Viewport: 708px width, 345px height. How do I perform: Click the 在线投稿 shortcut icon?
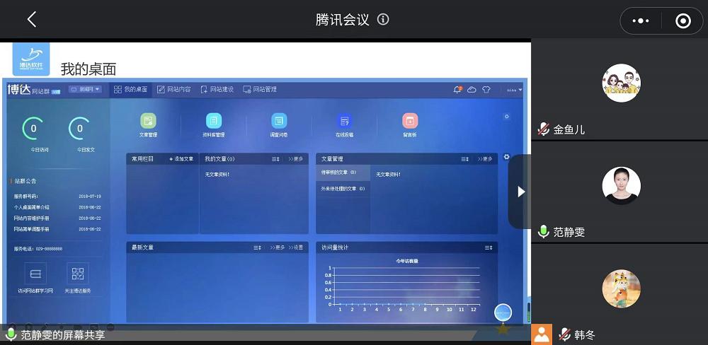[x=344, y=121]
